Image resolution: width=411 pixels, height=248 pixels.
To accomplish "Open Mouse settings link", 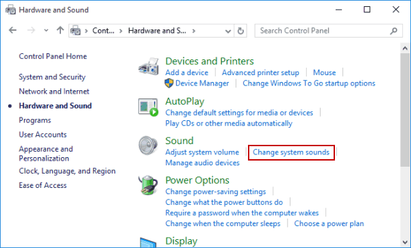I will pyautogui.click(x=325, y=72).
